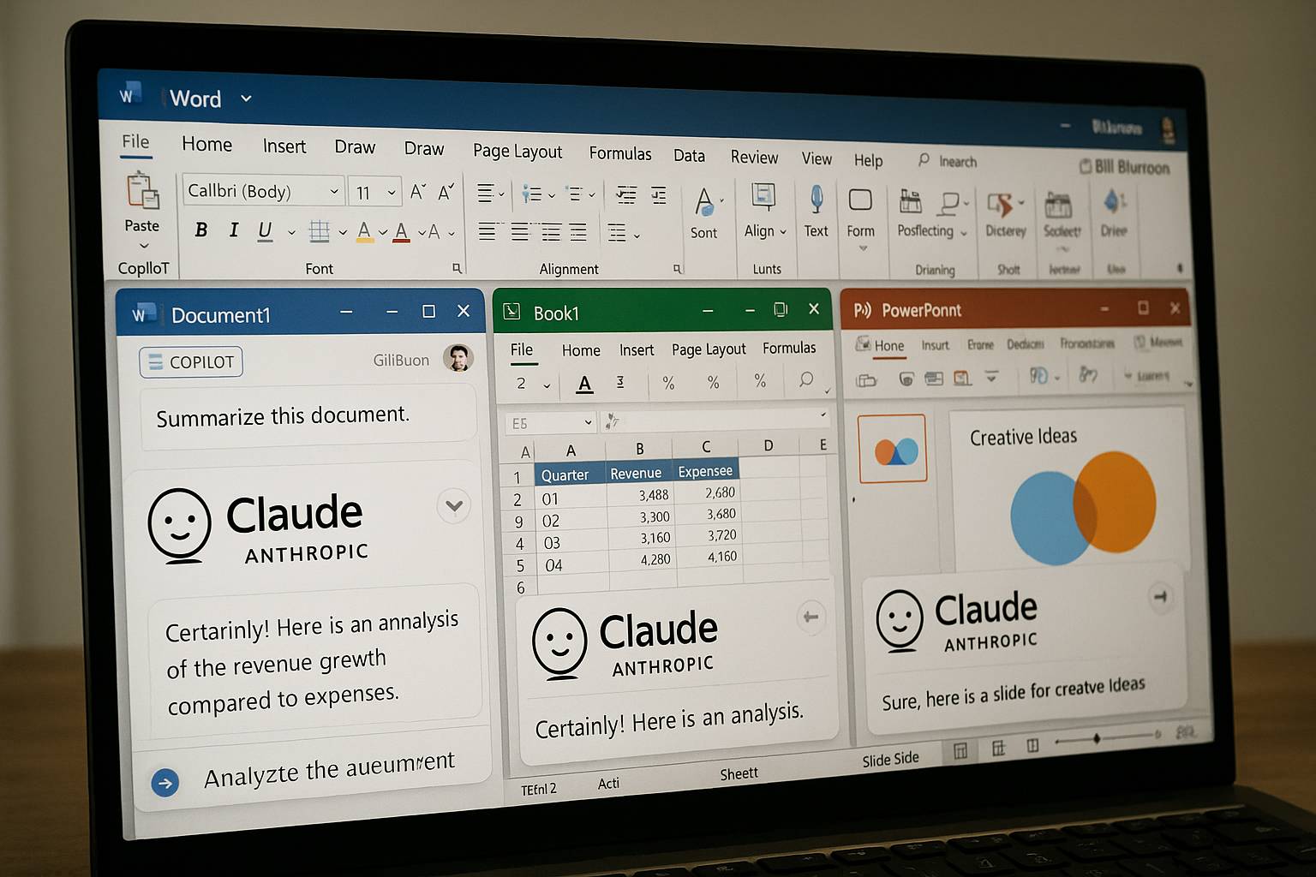Click the grid view icon in PowerPoint status bar
The height and width of the screenshot is (877, 1316).
click(x=960, y=751)
